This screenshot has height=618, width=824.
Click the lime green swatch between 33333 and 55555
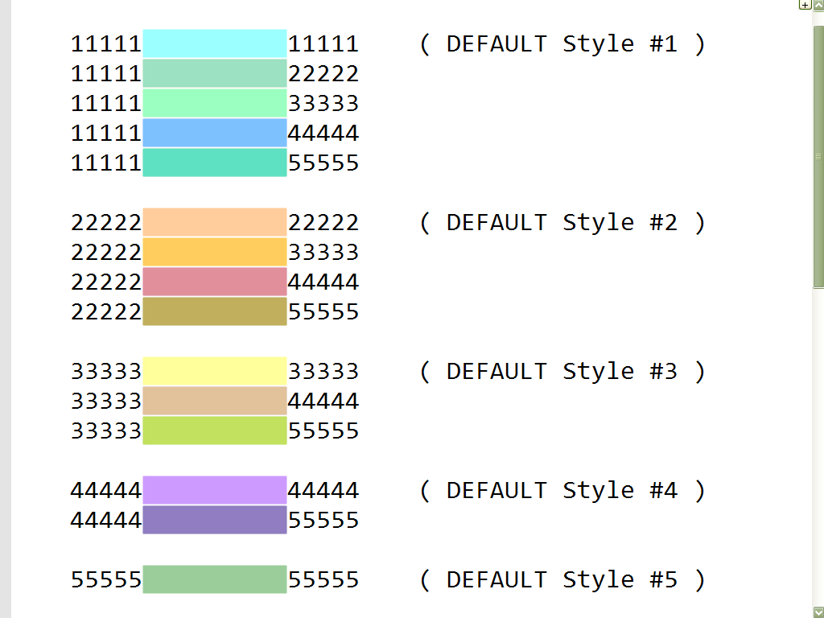tap(215, 431)
